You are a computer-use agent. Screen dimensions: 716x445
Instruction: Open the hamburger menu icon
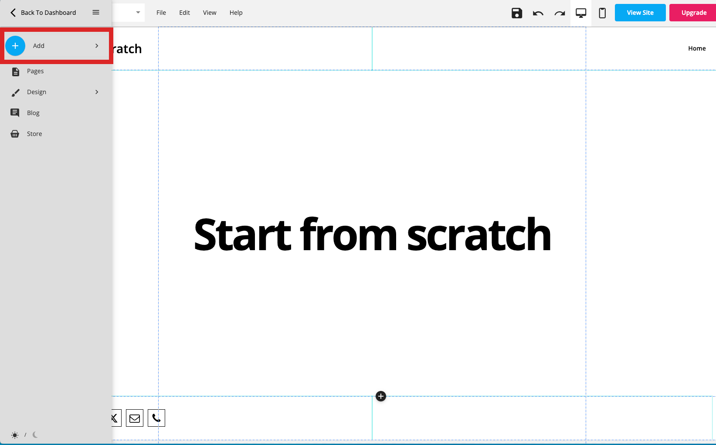(x=96, y=12)
